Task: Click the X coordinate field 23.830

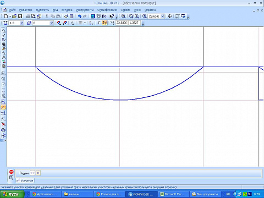Action: click(x=122, y=23)
